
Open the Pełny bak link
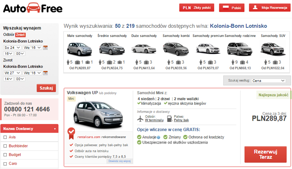pyautogui.click(x=181, y=120)
